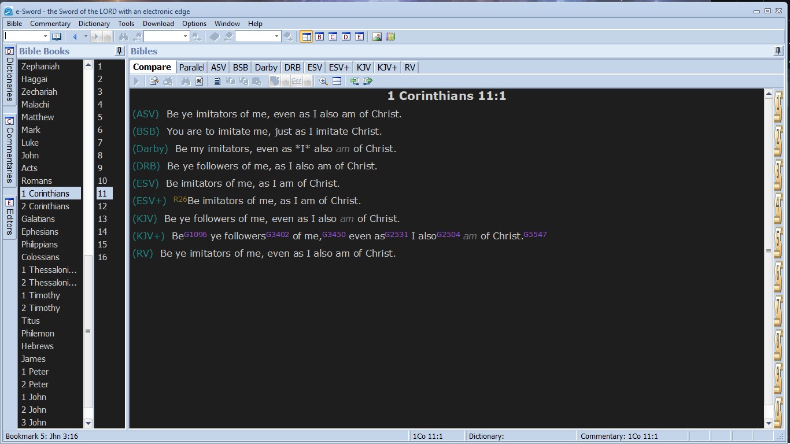
Task: Expand the verse lookup combo box dropdown
Action: pos(45,36)
